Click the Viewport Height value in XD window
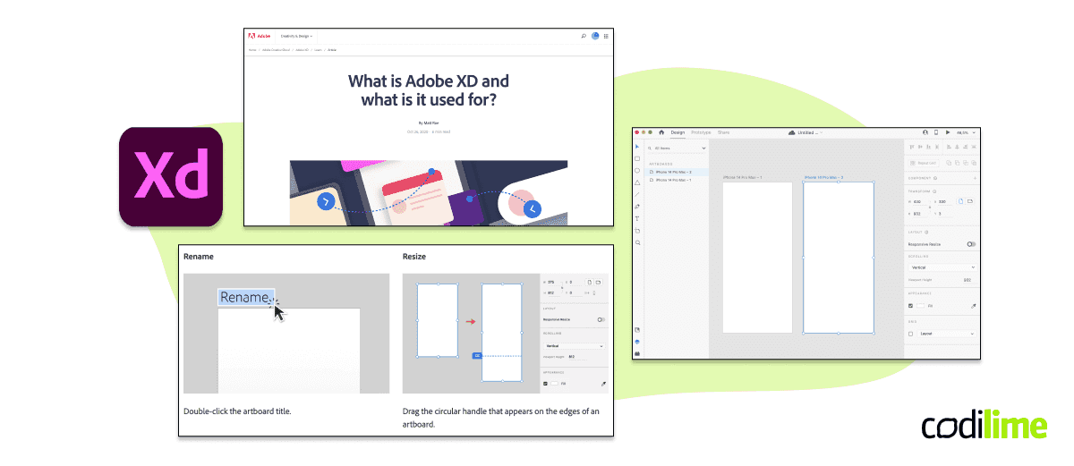 pos(967,280)
